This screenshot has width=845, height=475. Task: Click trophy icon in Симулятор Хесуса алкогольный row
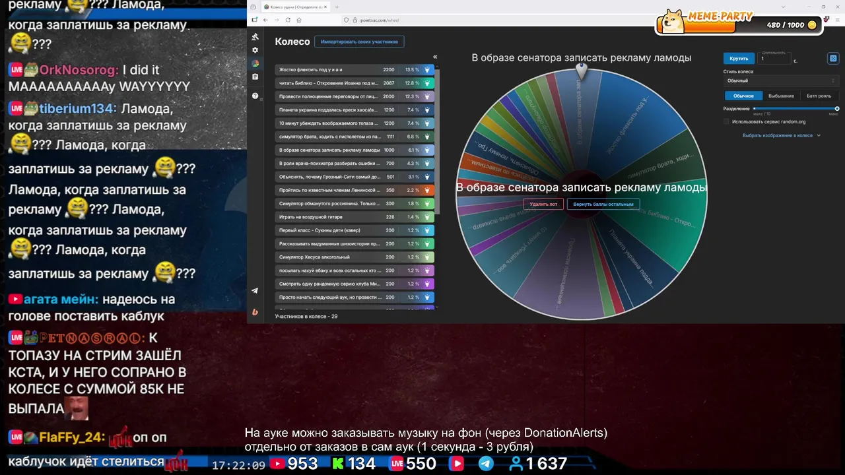pos(427,257)
